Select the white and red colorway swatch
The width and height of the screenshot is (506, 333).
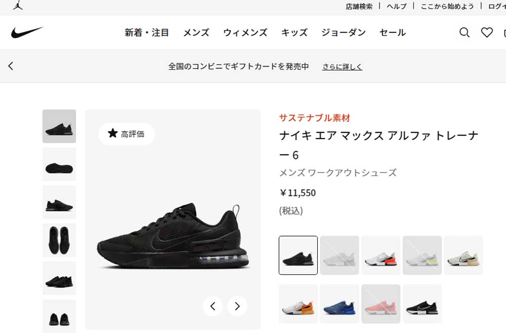coord(381,255)
